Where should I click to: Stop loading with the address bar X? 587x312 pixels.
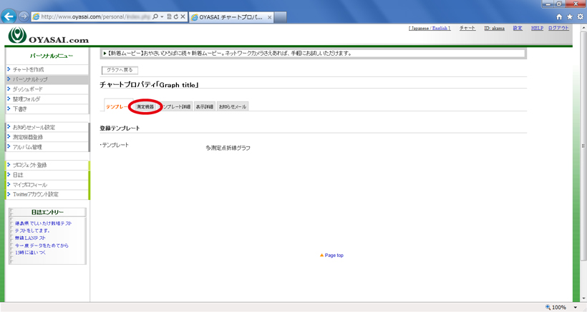183,17
